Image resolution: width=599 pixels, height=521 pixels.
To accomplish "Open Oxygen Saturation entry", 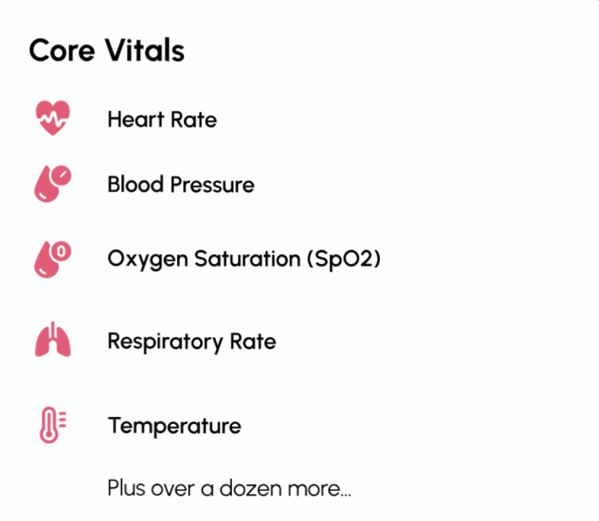I will 244,259.
